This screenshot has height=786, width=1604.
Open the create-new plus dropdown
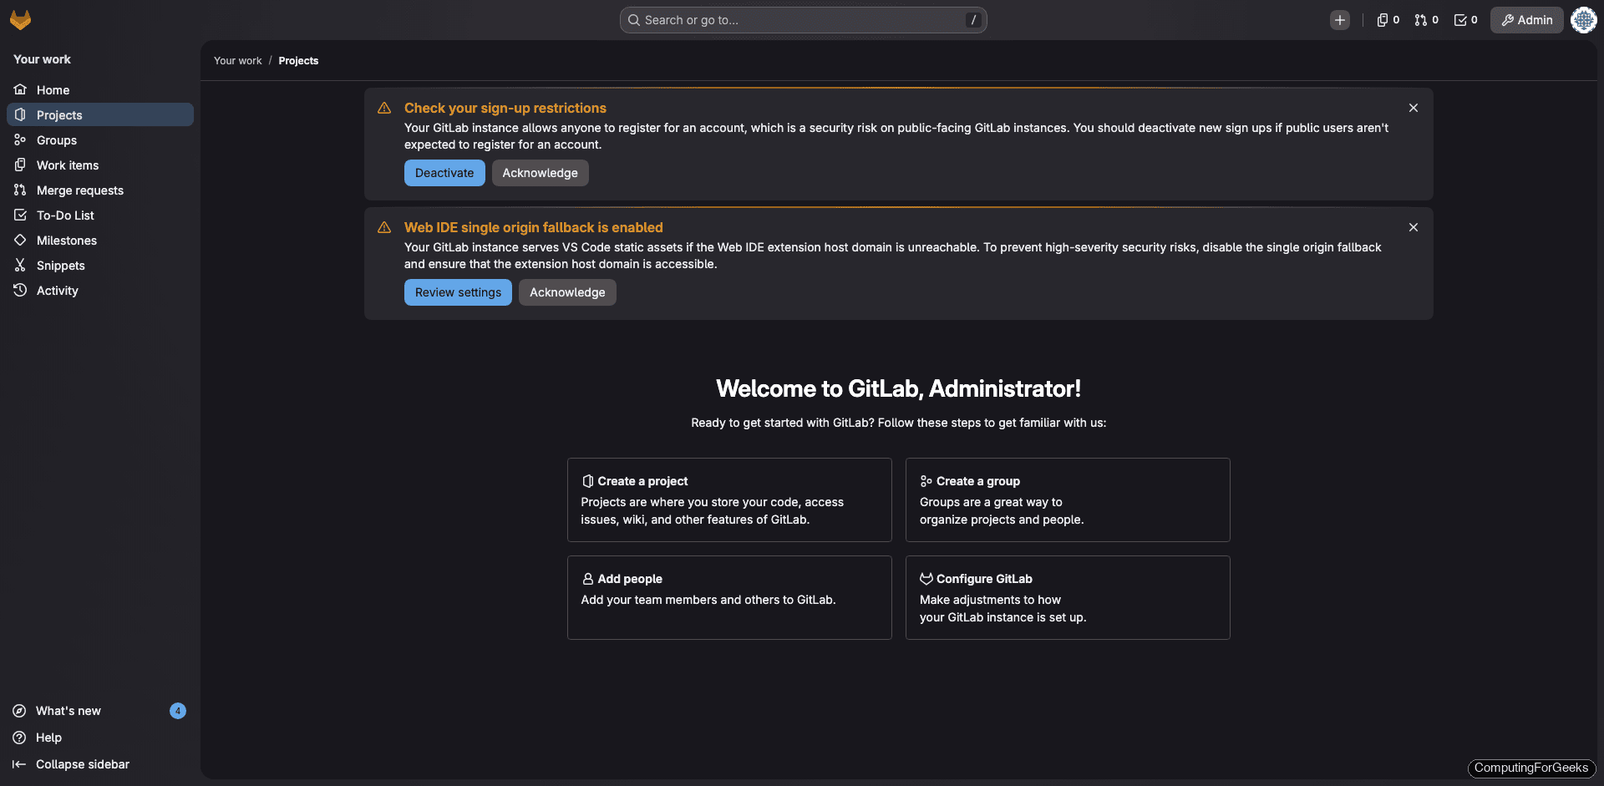pyautogui.click(x=1340, y=19)
